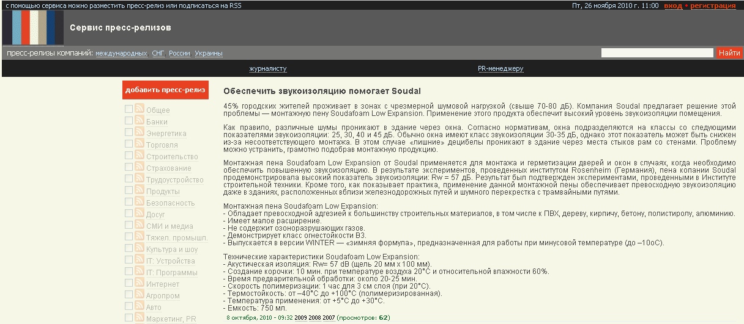Click the RSS icon next to Строительство
744x324 pixels.
click(x=139, y=156)
